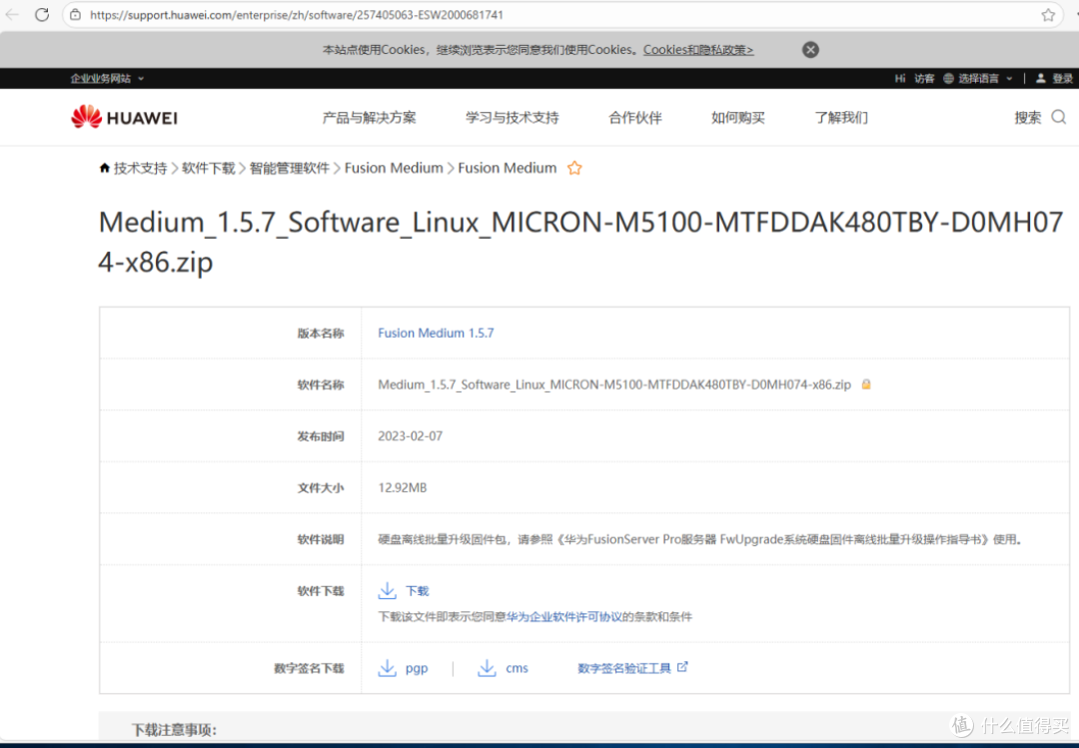Open the 产品与解决方案 menu
The image size is (1079, 748).
click(369, 118)
